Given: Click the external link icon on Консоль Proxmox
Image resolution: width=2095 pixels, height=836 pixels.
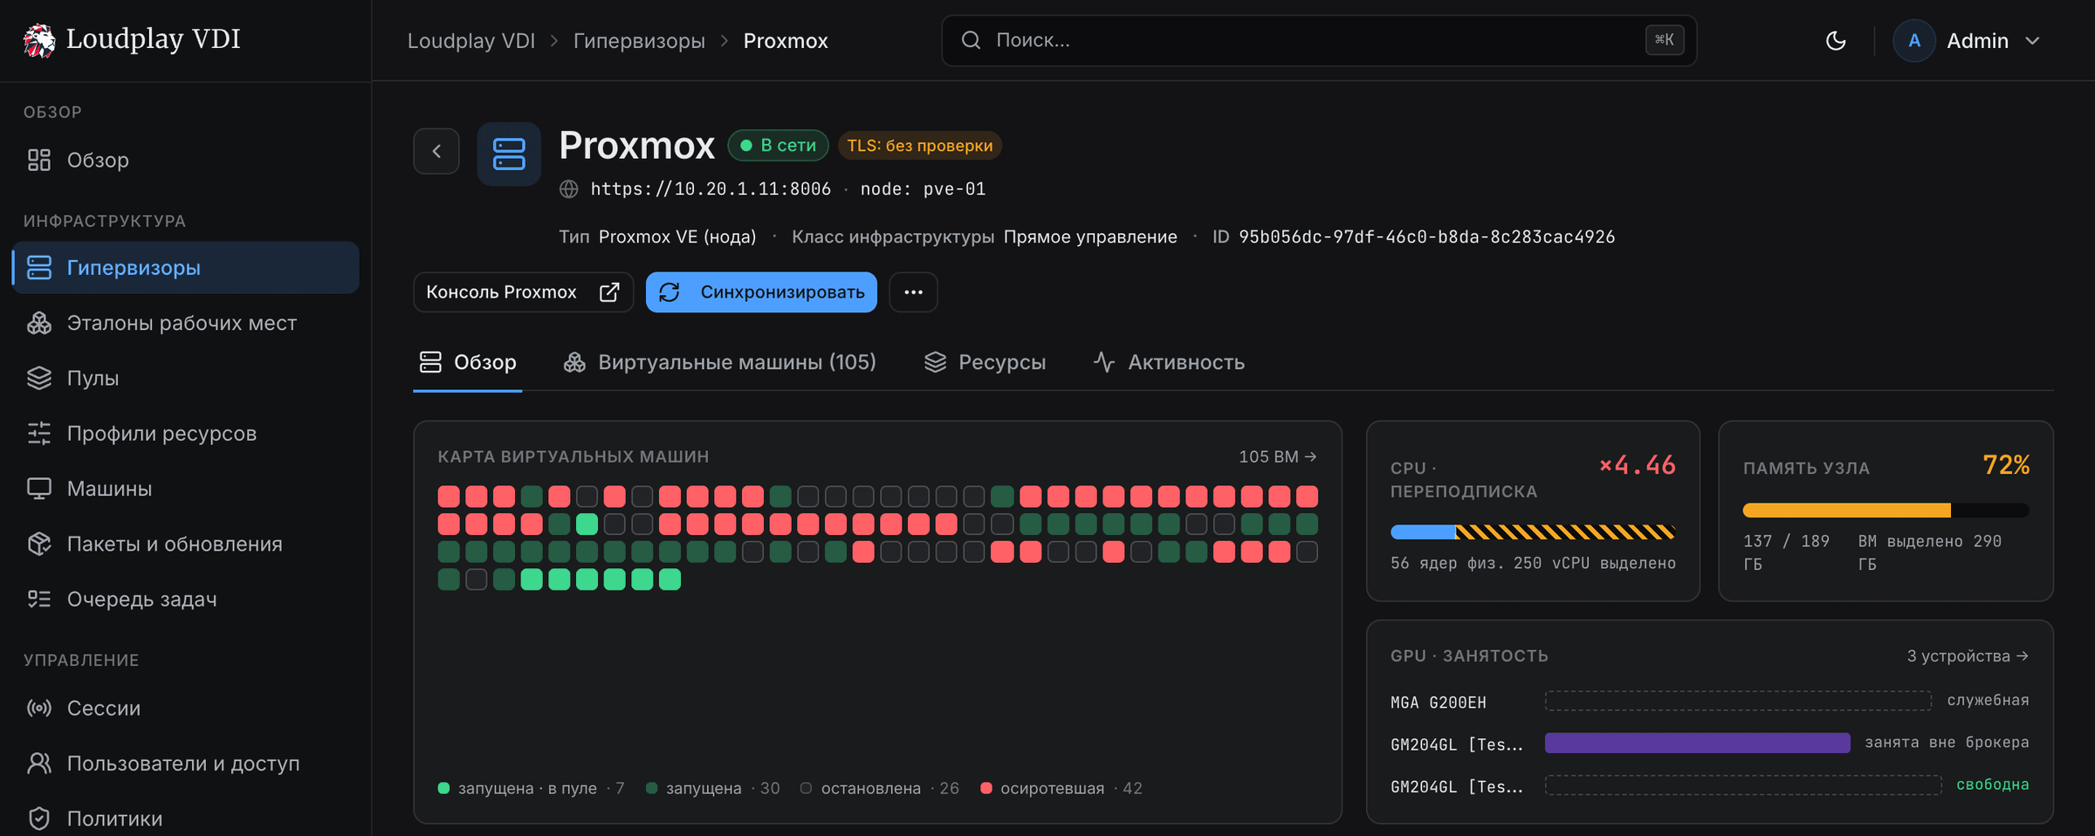Looking at the screenshot, I should (609, 292).
